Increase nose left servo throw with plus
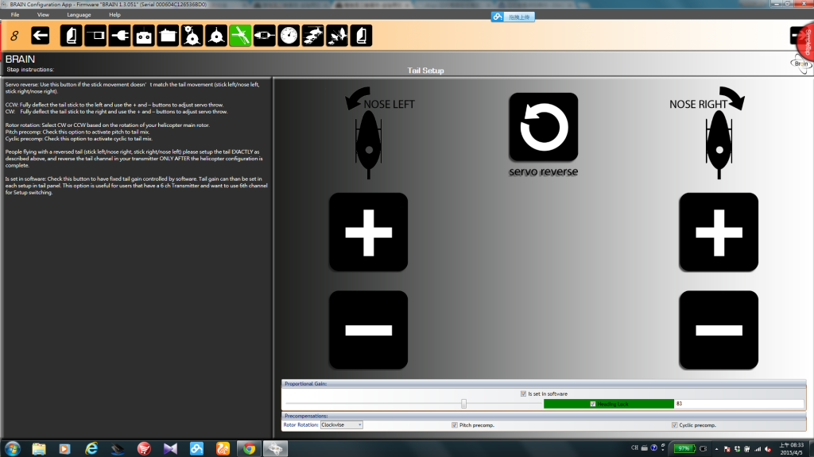This screenshot has height=457, width=814. (368, 232)
